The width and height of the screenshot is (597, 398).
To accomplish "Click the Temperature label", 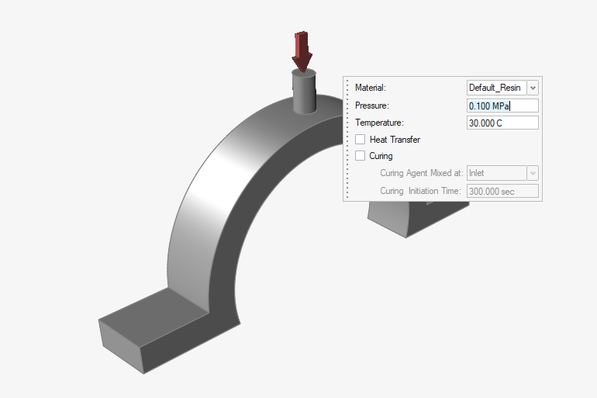I will [x=380, y=123].
